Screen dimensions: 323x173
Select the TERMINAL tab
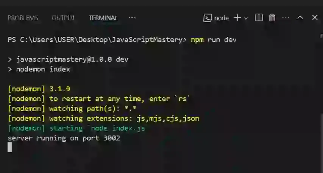click(103, 18)
